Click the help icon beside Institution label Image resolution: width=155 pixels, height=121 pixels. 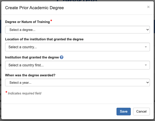click(x=61, y=57)
